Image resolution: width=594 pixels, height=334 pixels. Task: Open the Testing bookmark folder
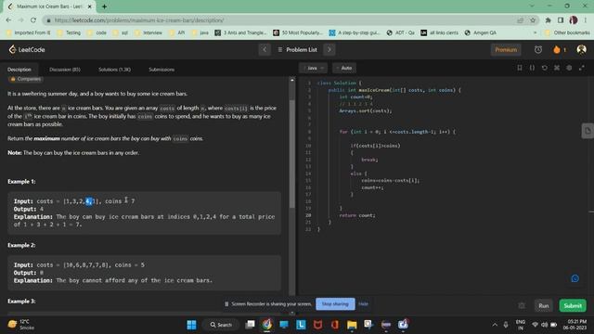(69, 33)
